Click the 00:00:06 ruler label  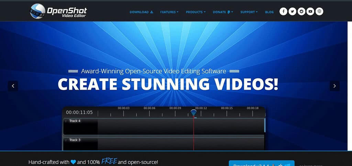coord(150,108)
